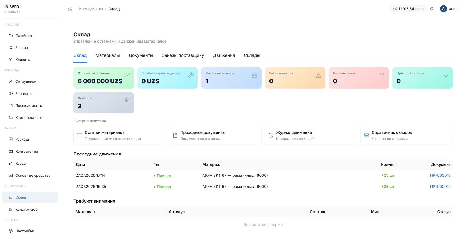Open the Заказы поставщику tab
The width and height of the screenshot is (466, 239).
(x=183, y=55)
